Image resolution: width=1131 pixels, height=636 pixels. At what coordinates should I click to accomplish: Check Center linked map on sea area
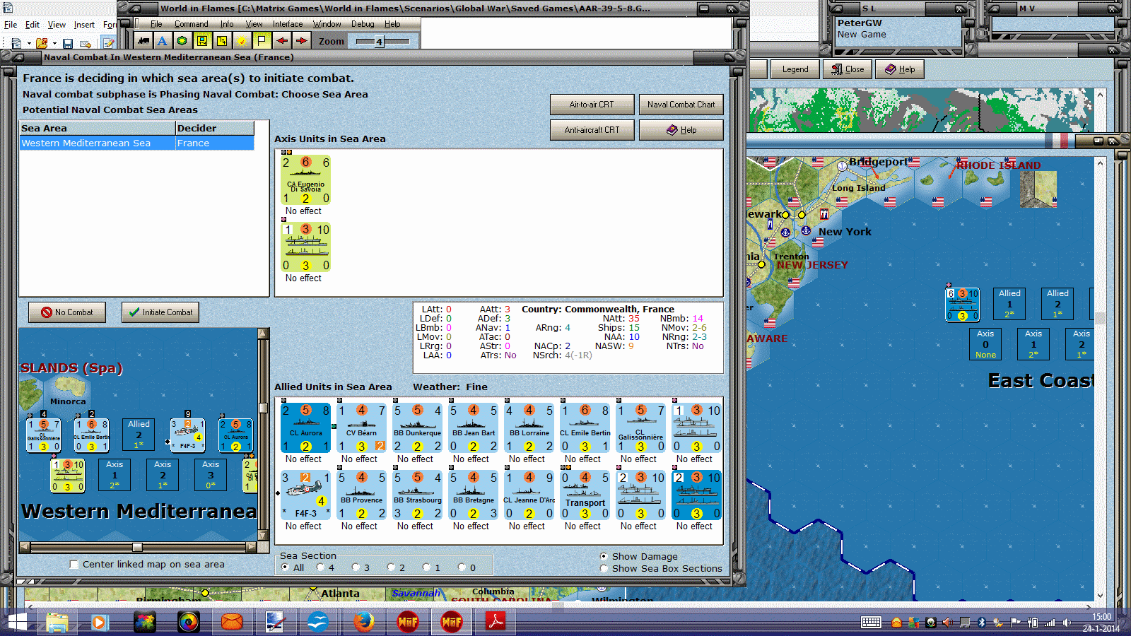tap(74, 564)
